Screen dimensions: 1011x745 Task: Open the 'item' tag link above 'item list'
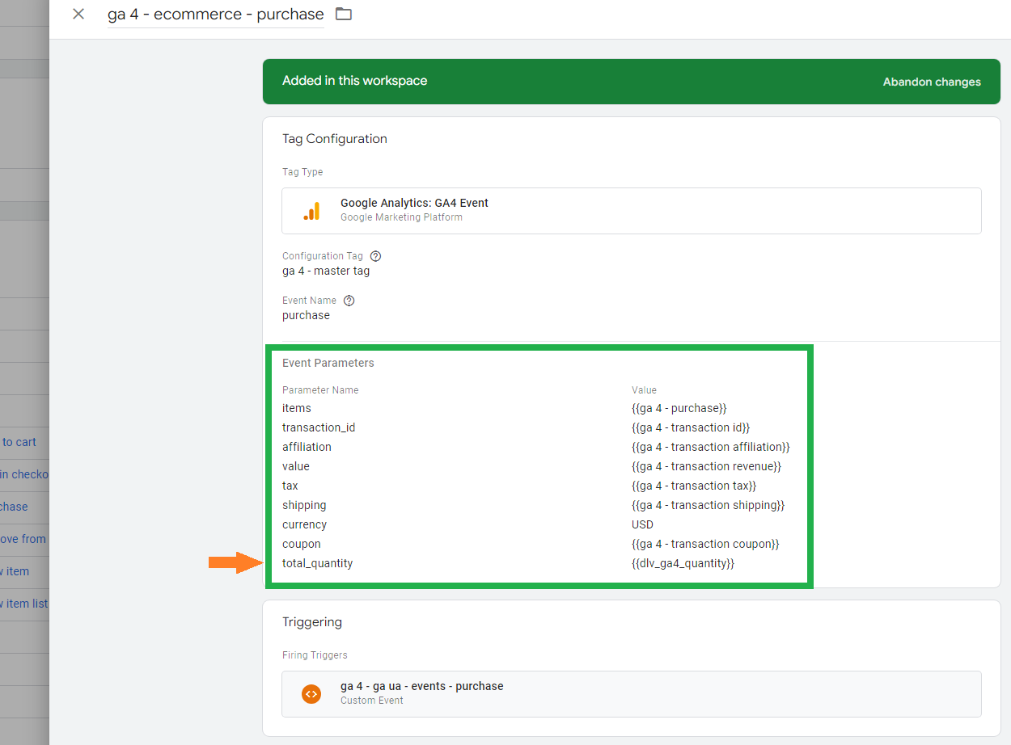tap(15, 571)
